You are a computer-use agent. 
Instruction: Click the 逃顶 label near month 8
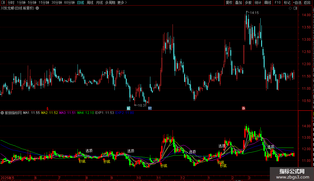[89, 151]
